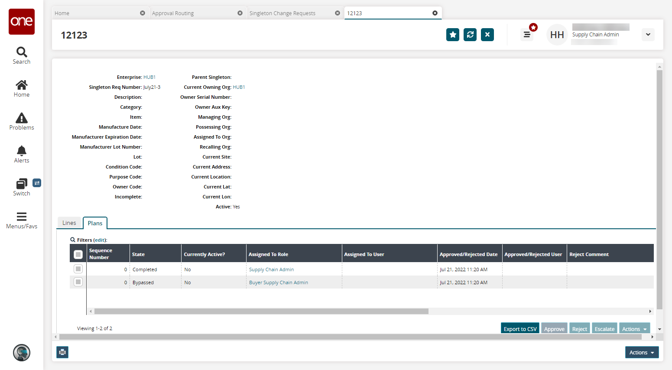Image resolution: width=672 pixels, height=370 pixels.
Task: Click the refresh icon in header
Action: pos(470,35)
